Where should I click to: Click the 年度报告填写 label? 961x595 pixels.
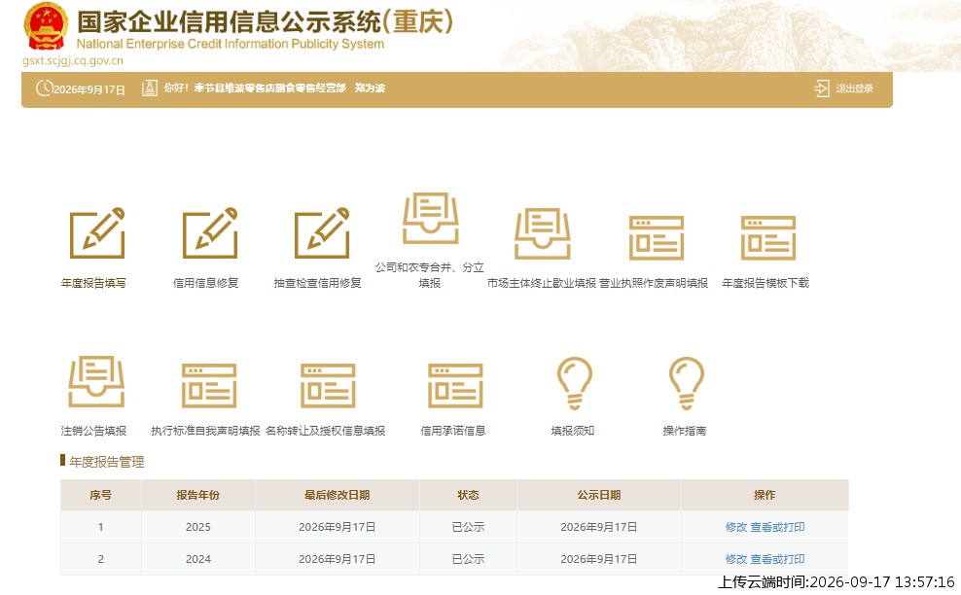pos(93,283)
